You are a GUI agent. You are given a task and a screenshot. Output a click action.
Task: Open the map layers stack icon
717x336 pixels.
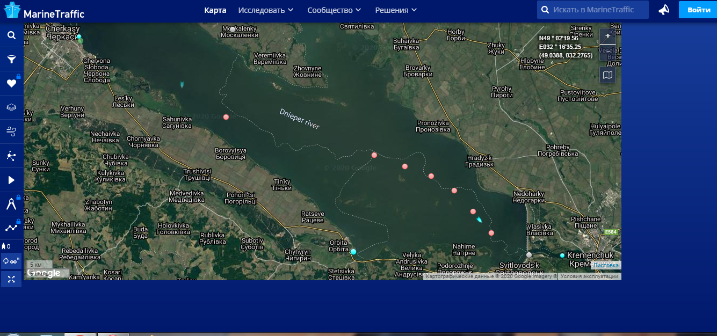(x=11, y=107)
